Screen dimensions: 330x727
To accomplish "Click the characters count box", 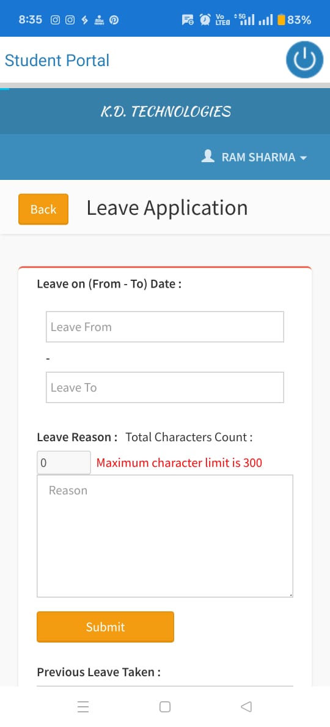I will point(64,462).
